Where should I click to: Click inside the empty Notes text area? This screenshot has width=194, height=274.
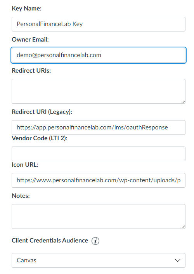tap(99, 216)
